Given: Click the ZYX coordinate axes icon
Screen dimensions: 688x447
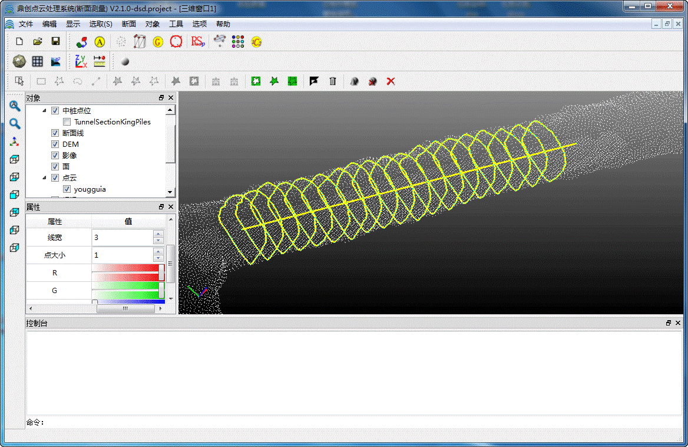Looking at the screenshot, I should 81,61.
